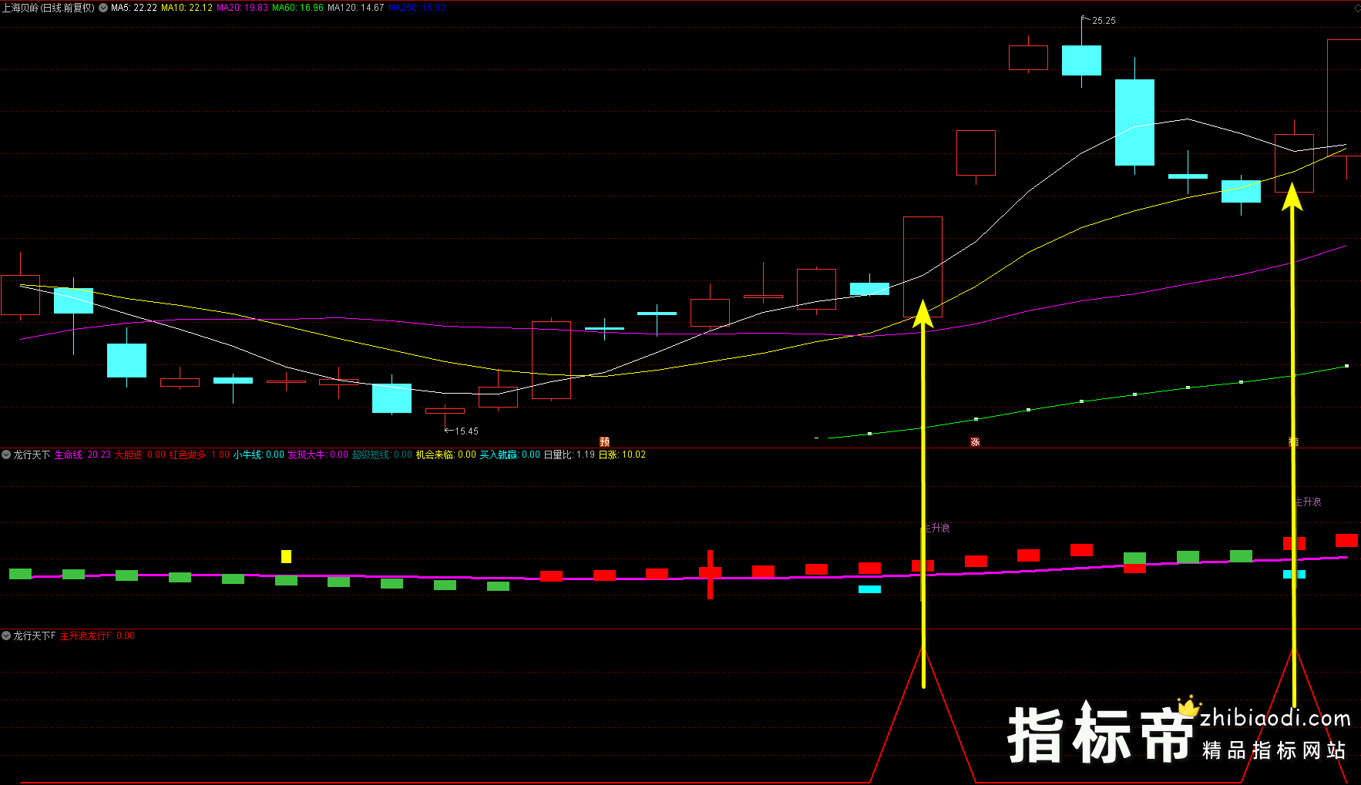Click the red 涨 event marker icon
The image size is (1361, 785).
975,441
